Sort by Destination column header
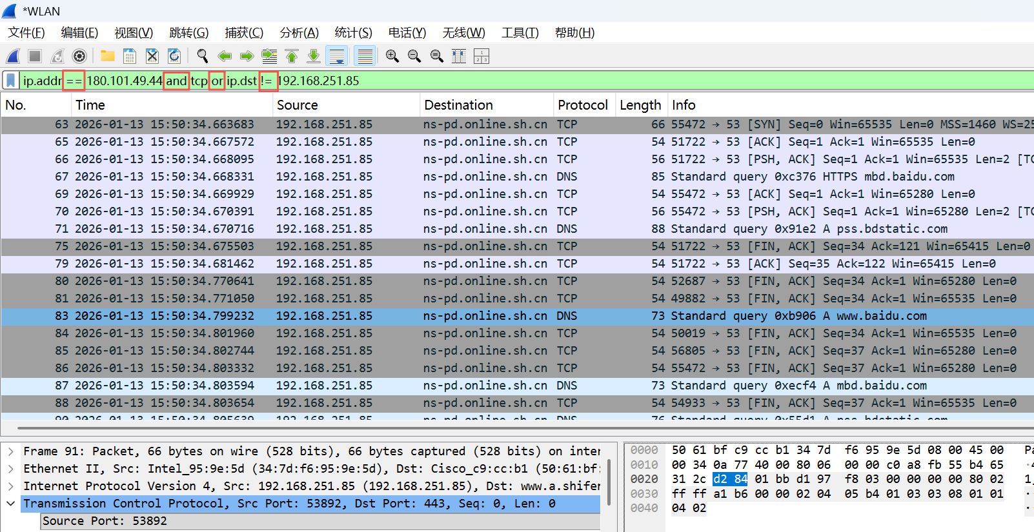Screen dimensions: 1034x532 (487, 105)
